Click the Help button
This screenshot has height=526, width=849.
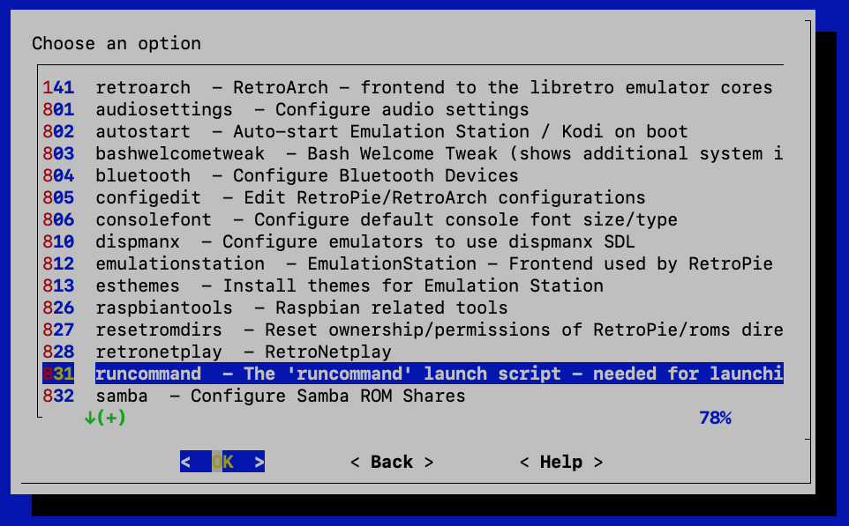click(561, 462)
